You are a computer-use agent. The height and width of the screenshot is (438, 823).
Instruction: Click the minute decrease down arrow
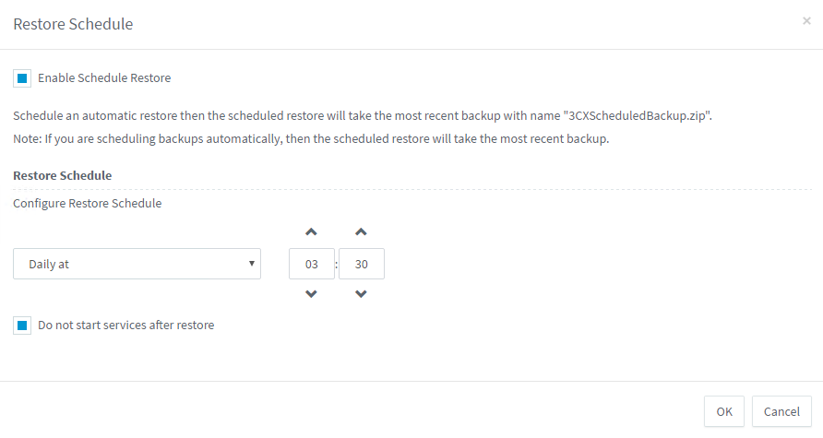[362, 294]
